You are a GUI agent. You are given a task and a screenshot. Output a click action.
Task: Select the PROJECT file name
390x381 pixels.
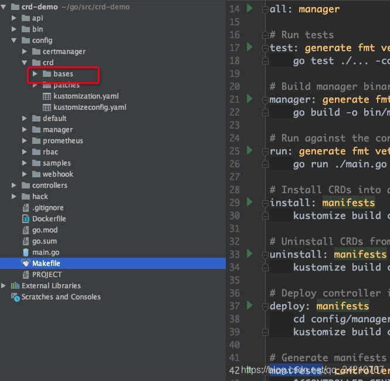pyautogui.click(x=47, y=275)
